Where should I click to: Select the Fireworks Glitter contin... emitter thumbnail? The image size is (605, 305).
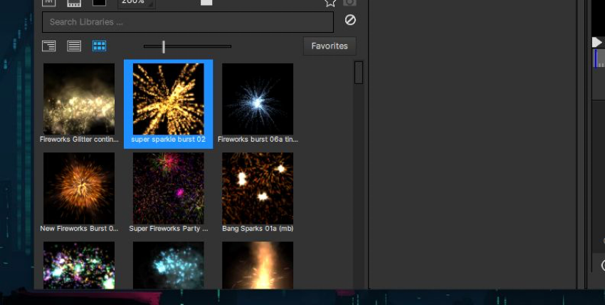79,99
